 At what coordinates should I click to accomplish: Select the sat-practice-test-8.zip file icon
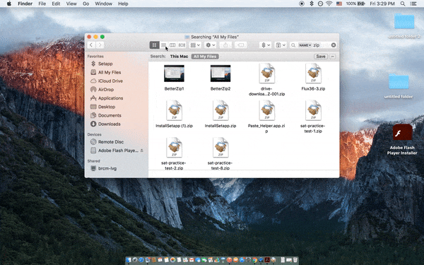[220, 147]
